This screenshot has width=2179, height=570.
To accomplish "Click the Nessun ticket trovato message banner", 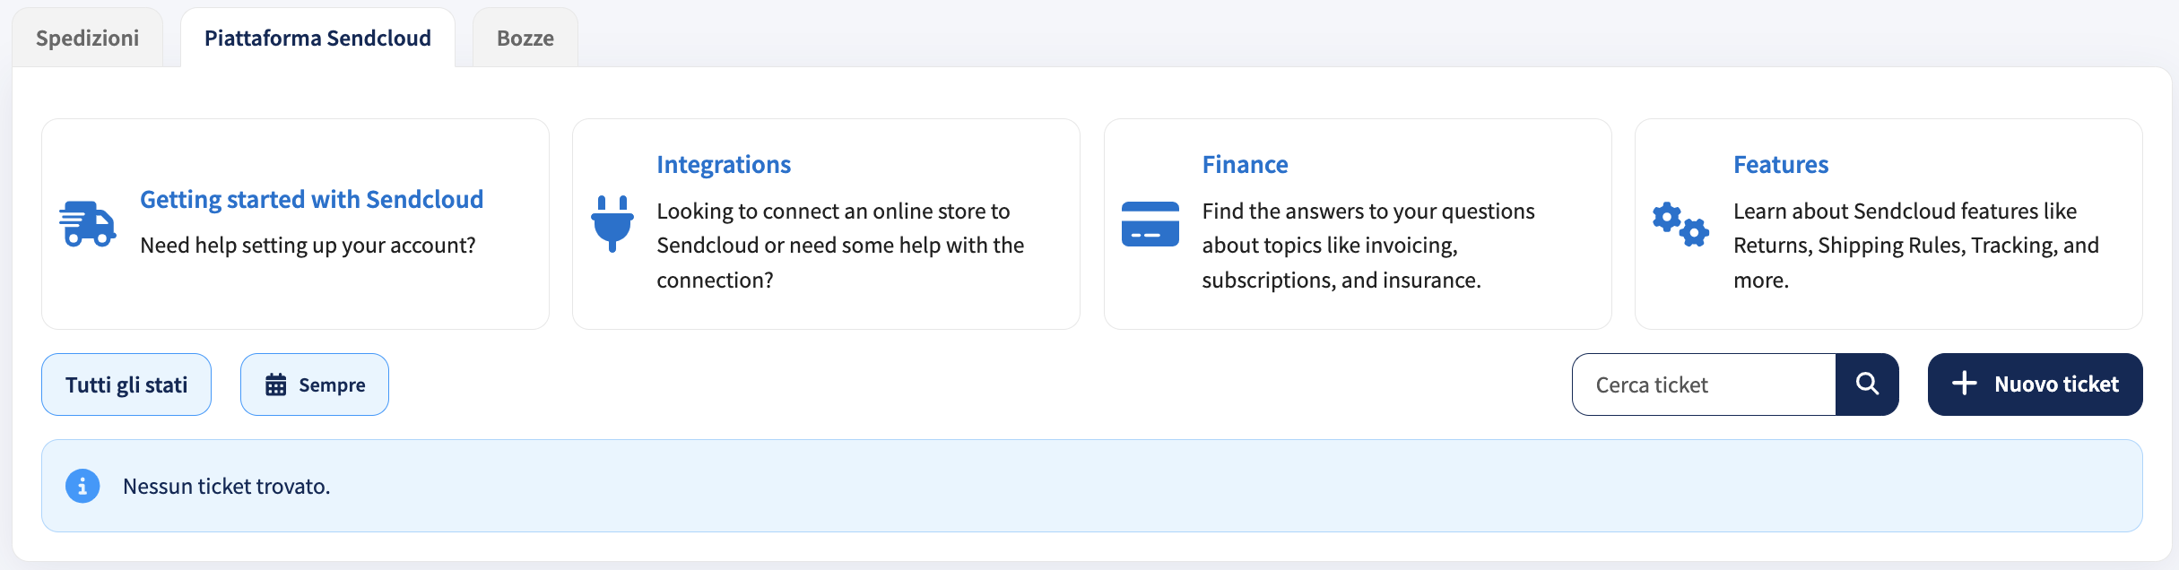I will (x=1092, y=486).
